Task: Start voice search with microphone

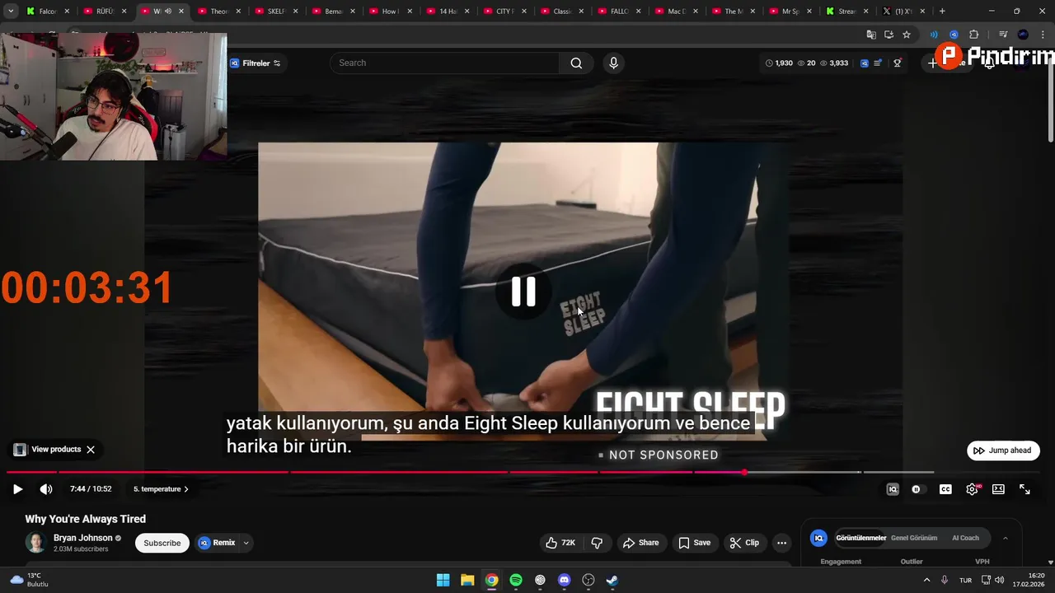Action: (x=613, y=63)
